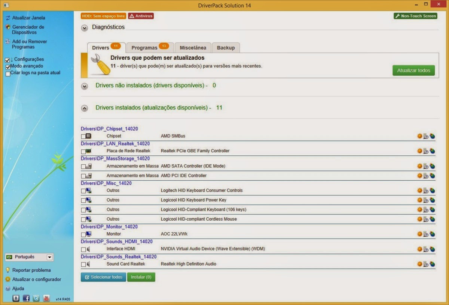Check the Realtek PCIe GBE Family Controller box
The height and width of the screenshot is (305, 449).
[83, 152]
